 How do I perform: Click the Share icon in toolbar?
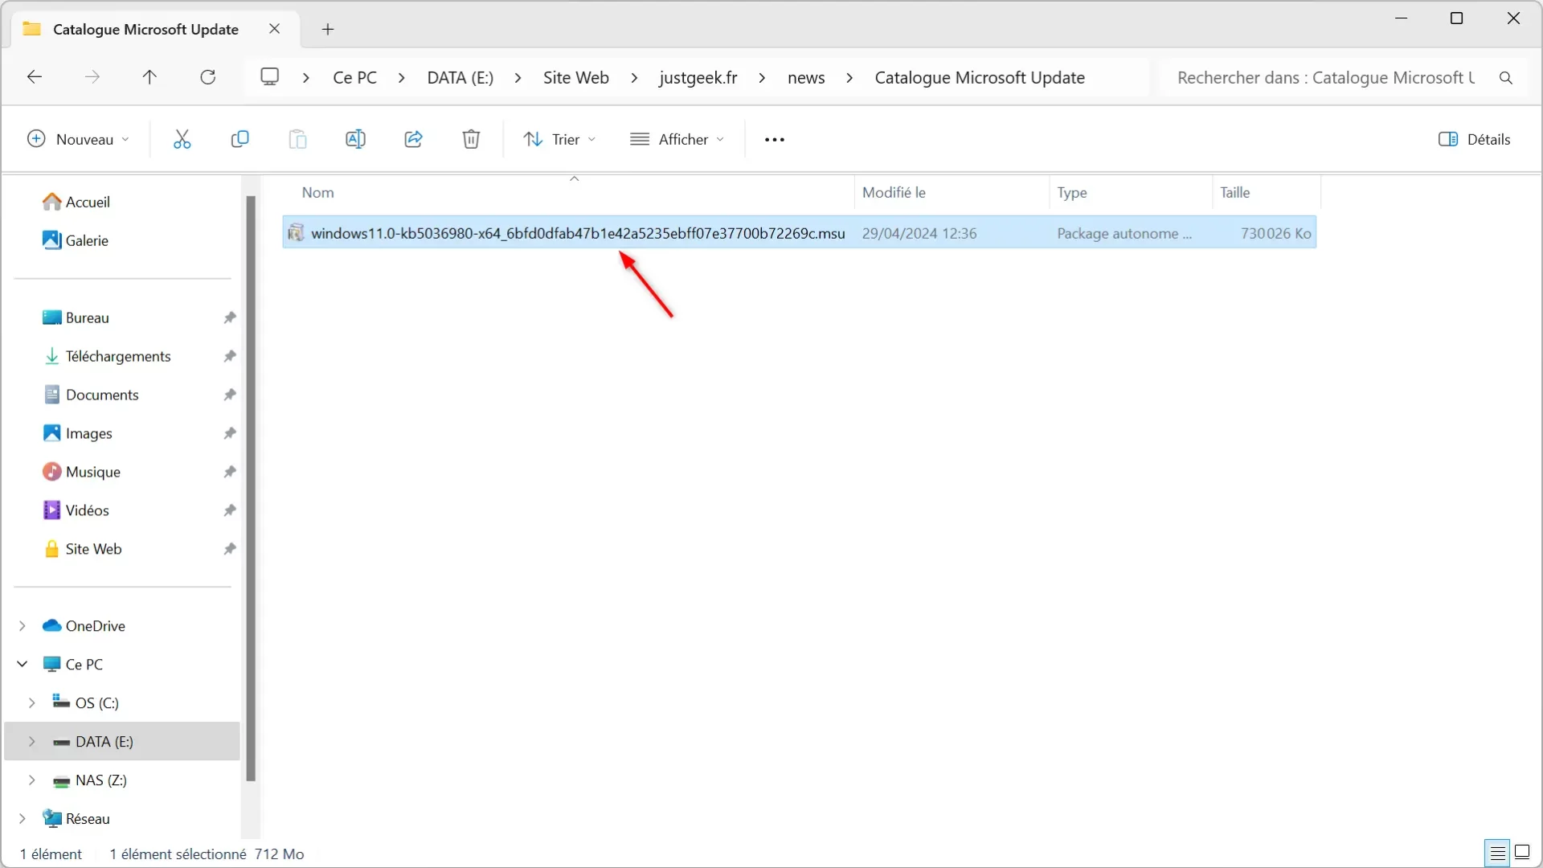(x=413, y=139)
